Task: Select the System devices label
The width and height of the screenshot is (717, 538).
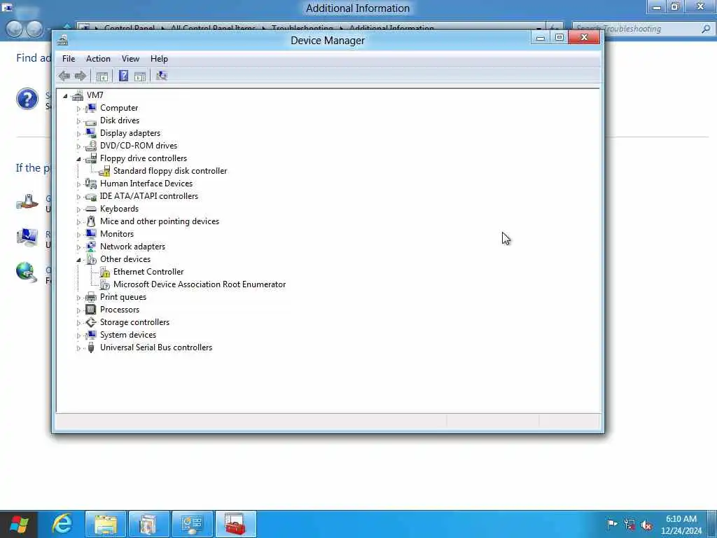Action: coord(128,335)
